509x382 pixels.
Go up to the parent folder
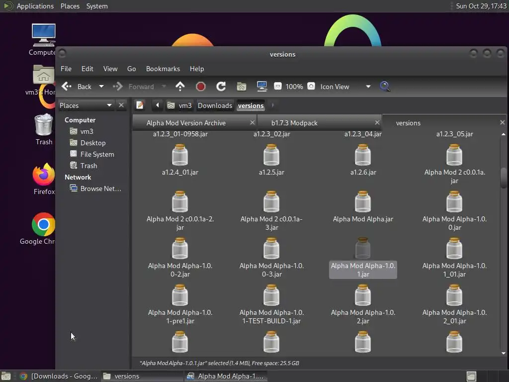coord(180,87)
